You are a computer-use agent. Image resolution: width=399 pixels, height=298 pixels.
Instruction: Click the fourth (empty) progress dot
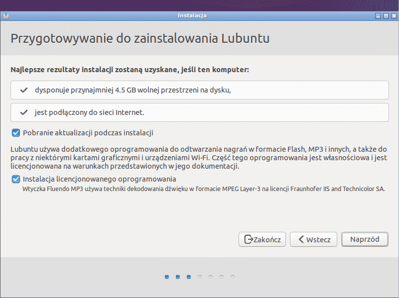pos(200,277)
